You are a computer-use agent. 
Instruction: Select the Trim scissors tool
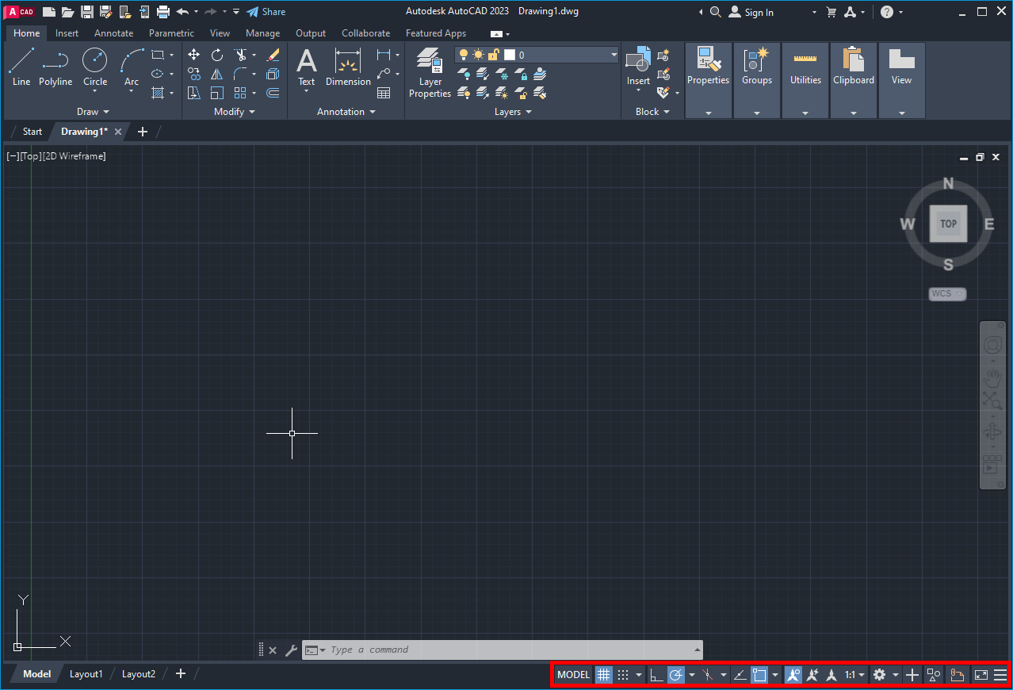(240, 55)
